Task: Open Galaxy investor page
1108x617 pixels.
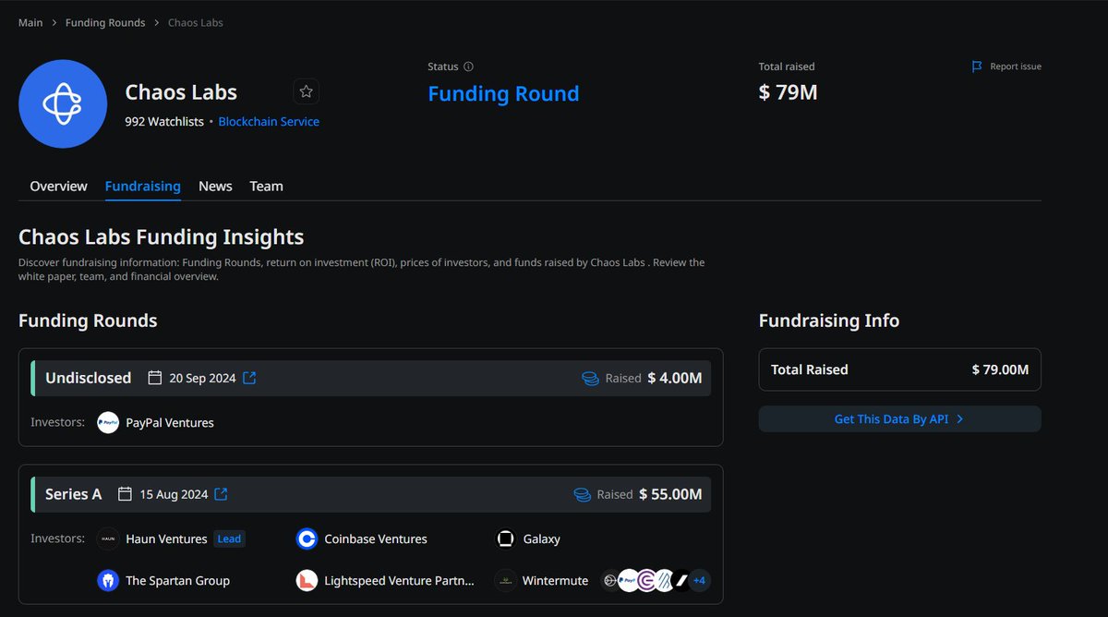Action: coord(541,538)
